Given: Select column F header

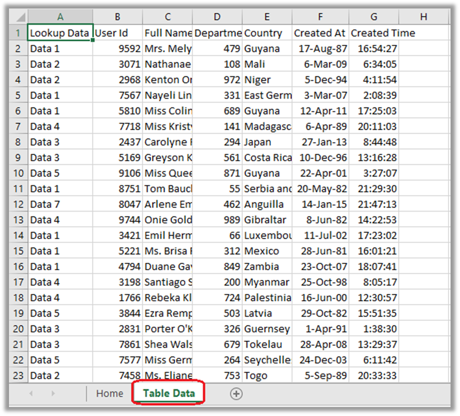Looking at the screenshot, I should coord(320,17).
